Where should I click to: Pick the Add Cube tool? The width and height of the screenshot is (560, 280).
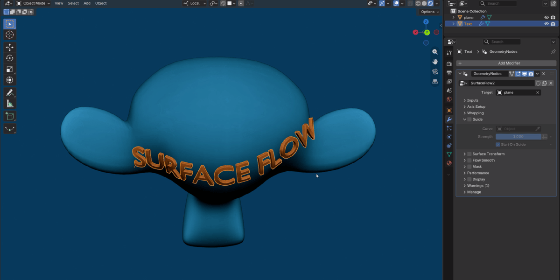pos(10,116)
